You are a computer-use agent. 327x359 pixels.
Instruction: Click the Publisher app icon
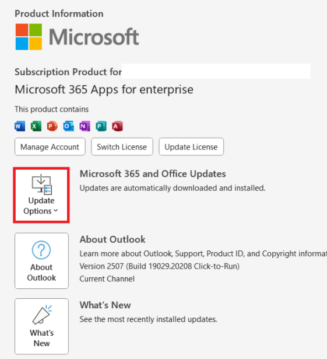coord(101,126)
